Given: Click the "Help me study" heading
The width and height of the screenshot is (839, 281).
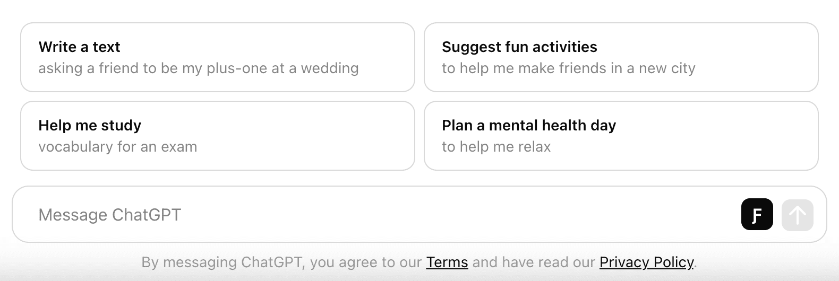Looking at the screenshot, I should click(90, 126).
